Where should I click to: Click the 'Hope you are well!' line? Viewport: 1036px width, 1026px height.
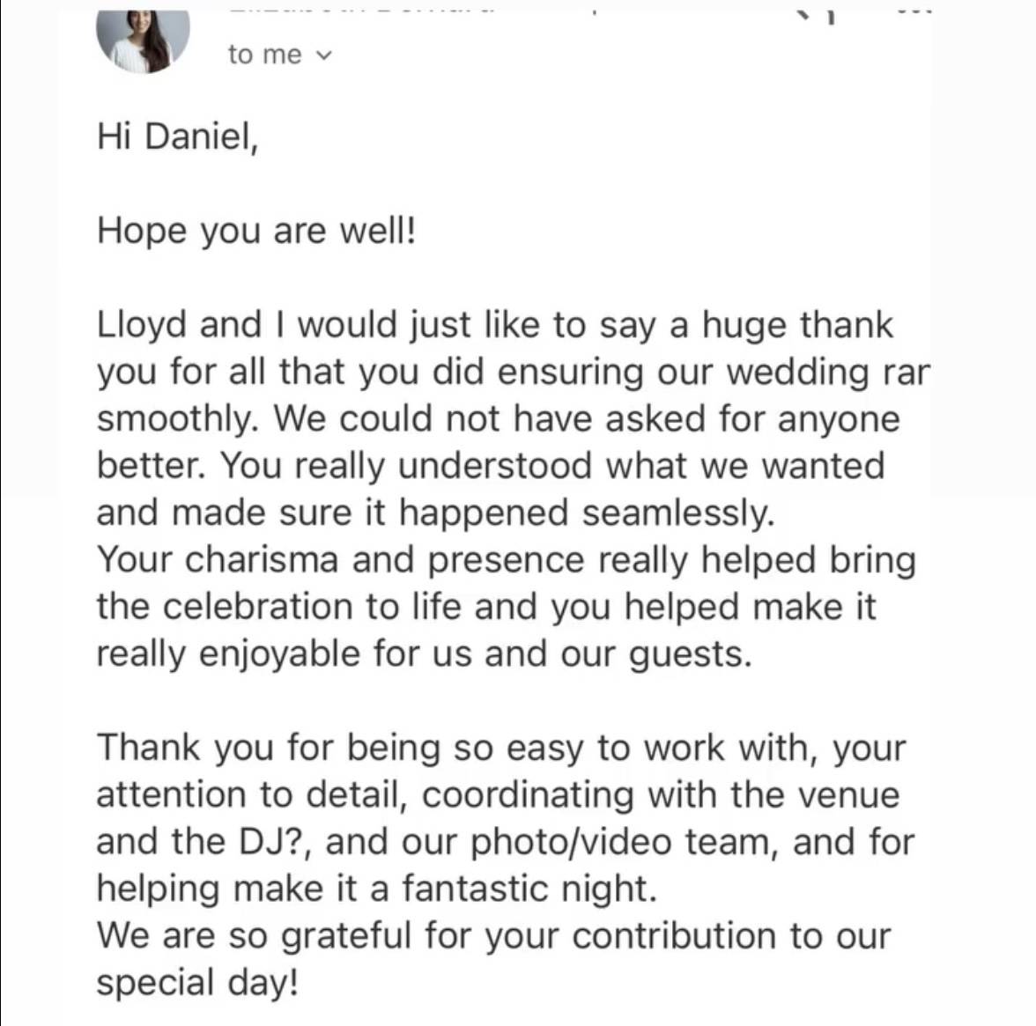pos(255,231)
